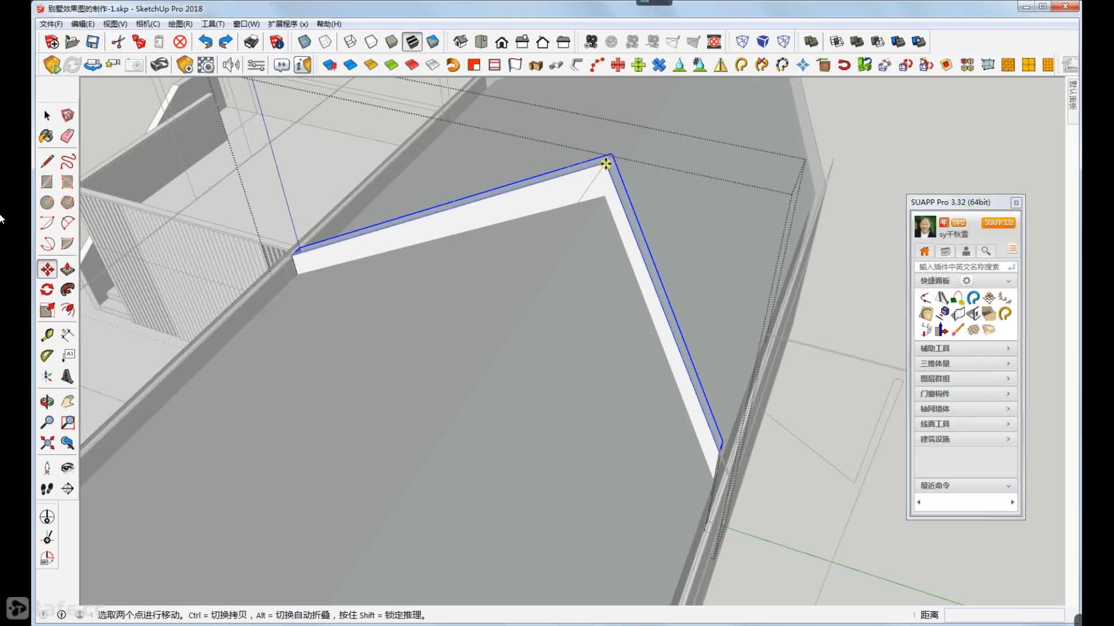
Task: Click the 距离 measurement input box
Action: [1004, 615]
